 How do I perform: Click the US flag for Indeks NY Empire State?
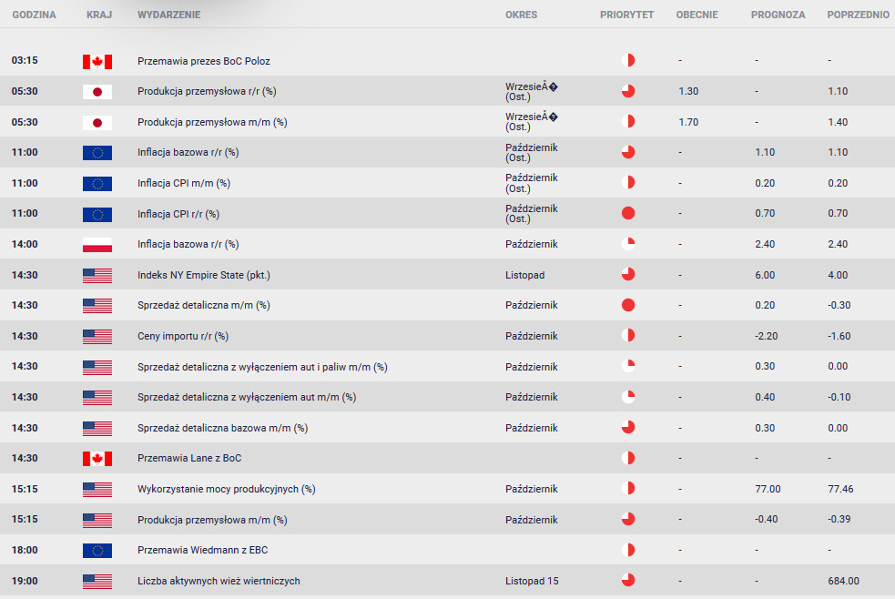pyautogui.click(x=97, y=276)
